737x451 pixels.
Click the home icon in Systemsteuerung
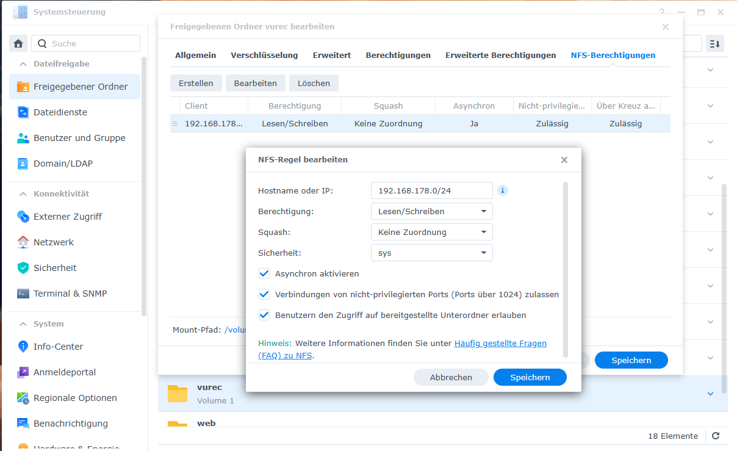click(18, 43)
